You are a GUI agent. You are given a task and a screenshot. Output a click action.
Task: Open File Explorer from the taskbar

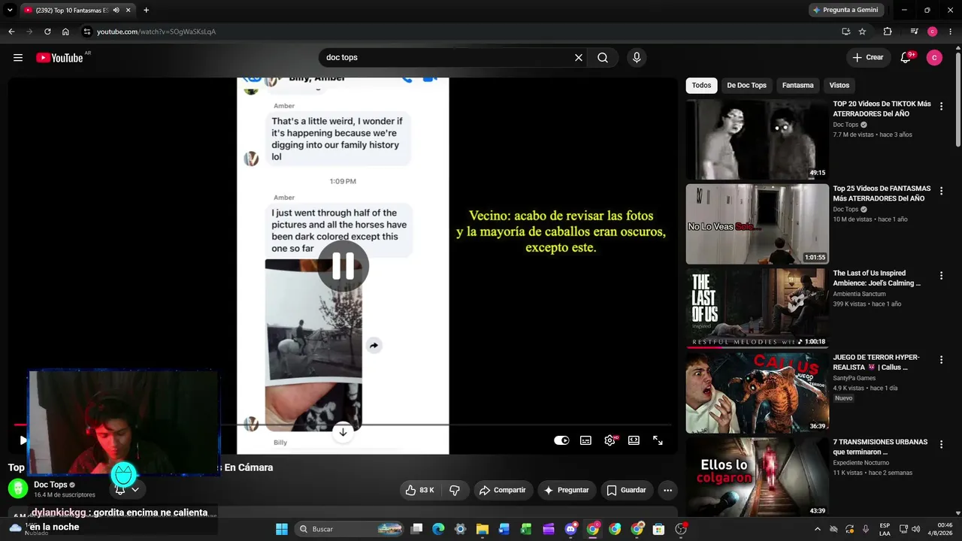pyautogui.click(x=483, y=529)
